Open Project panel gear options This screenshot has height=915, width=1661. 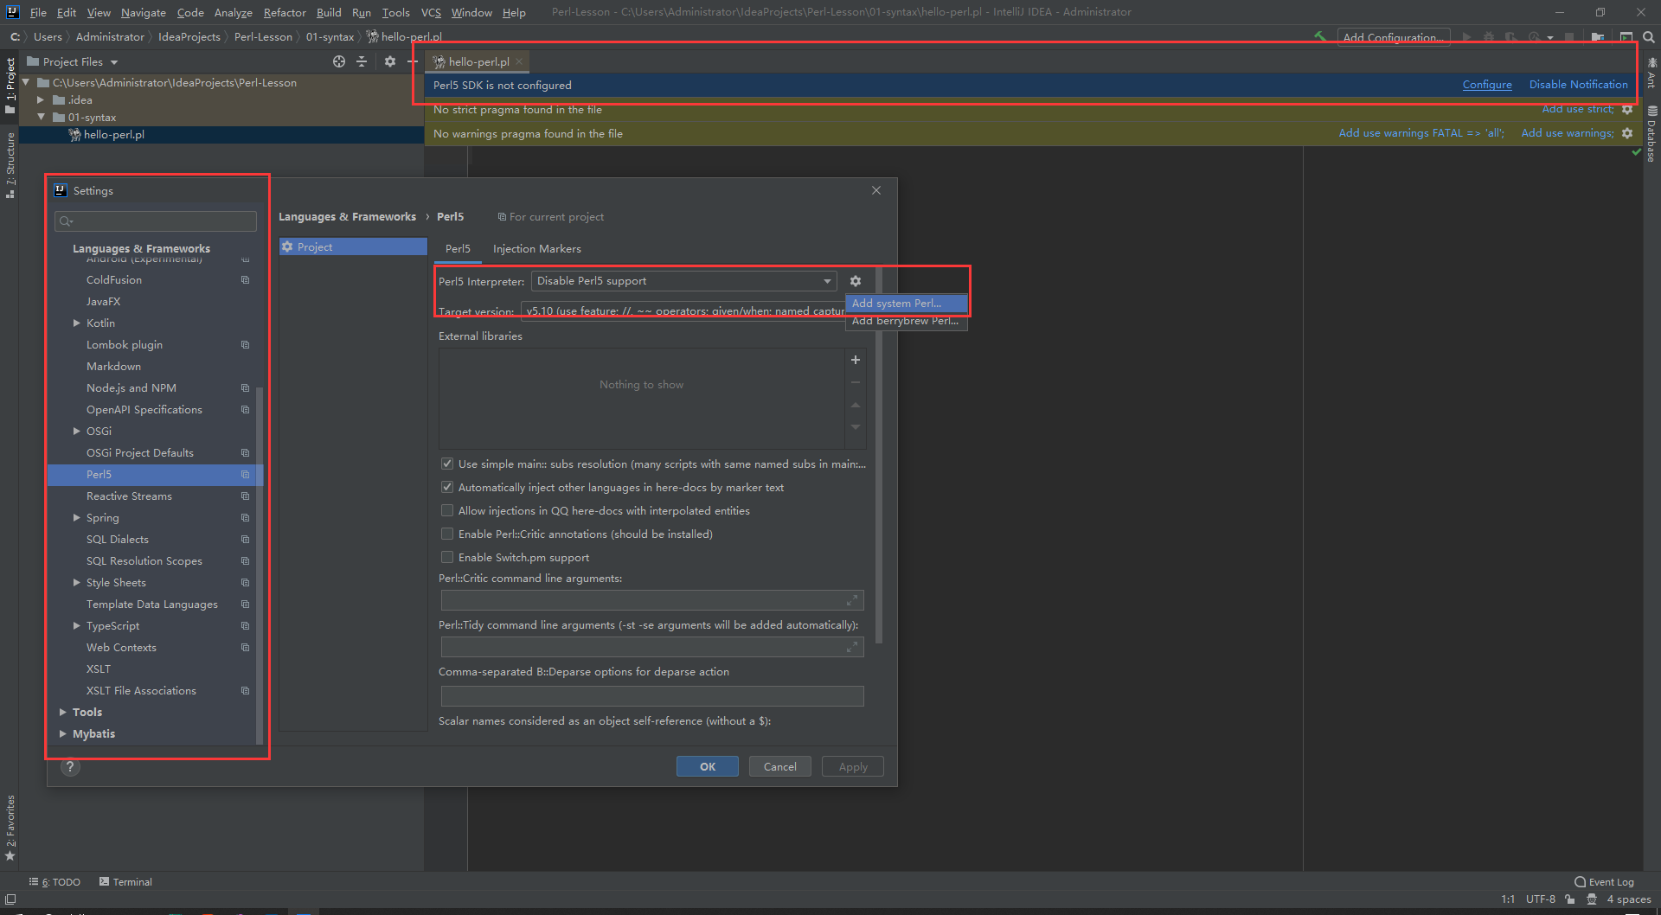coord(389,61)
